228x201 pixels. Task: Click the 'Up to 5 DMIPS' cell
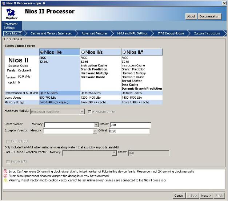pos(60,93)
